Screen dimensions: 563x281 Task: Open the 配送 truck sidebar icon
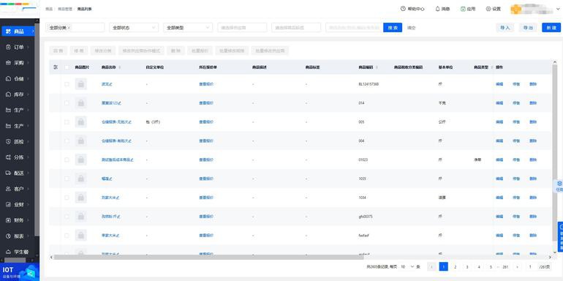9,173
